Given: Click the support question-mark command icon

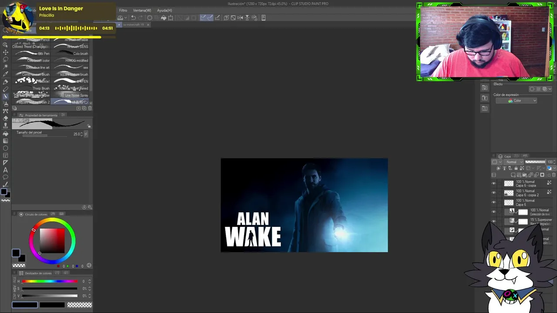Looking at the screenshot, I should [x=226, y=18].
